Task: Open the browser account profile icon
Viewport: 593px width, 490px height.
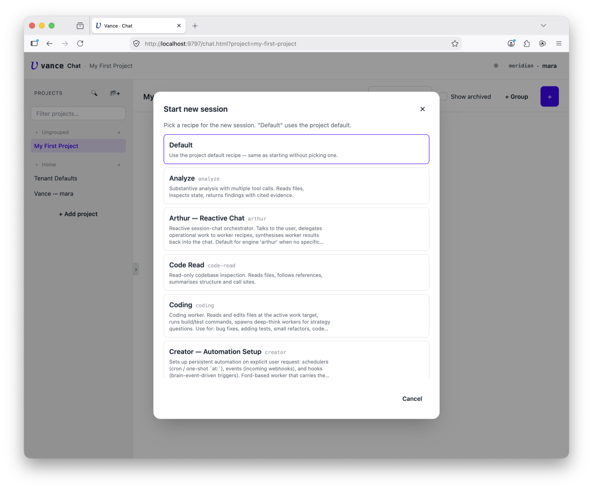Action: [511, 43]
